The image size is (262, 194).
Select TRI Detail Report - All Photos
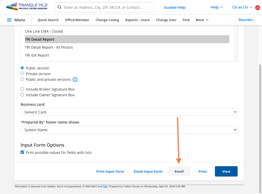click(127, 47)
